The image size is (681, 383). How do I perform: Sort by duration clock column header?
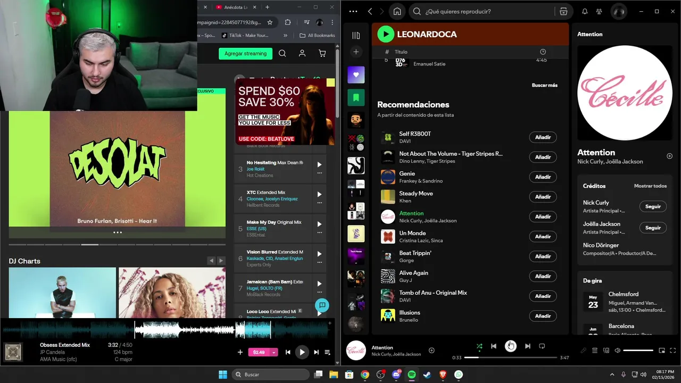pyautogui.click(x=543, y=52)
